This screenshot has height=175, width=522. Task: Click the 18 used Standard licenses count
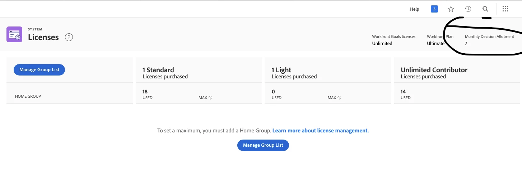tap(145, 92)
